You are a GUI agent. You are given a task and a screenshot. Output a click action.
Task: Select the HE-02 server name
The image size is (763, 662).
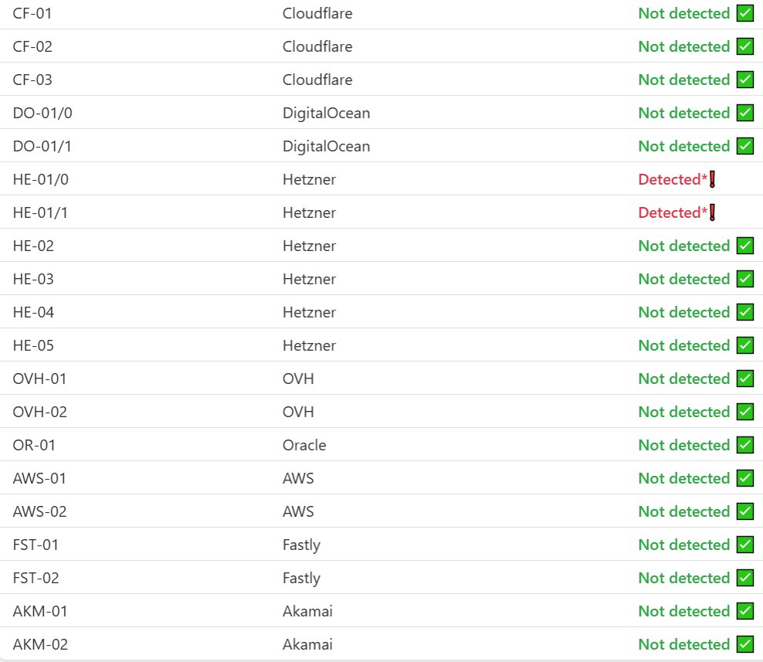[x=33, y=246]
